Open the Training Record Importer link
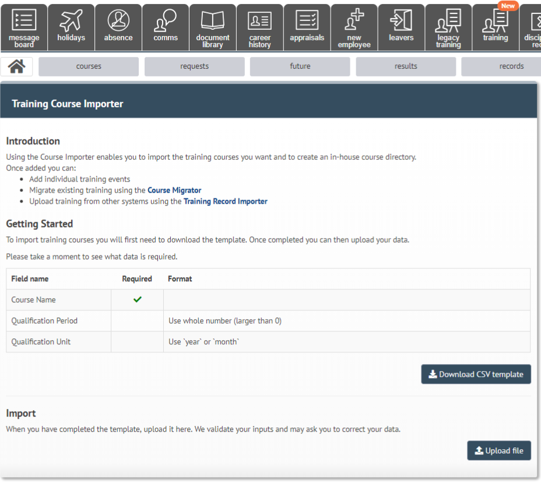Screen dimensions: 541x486 point(225,201)
